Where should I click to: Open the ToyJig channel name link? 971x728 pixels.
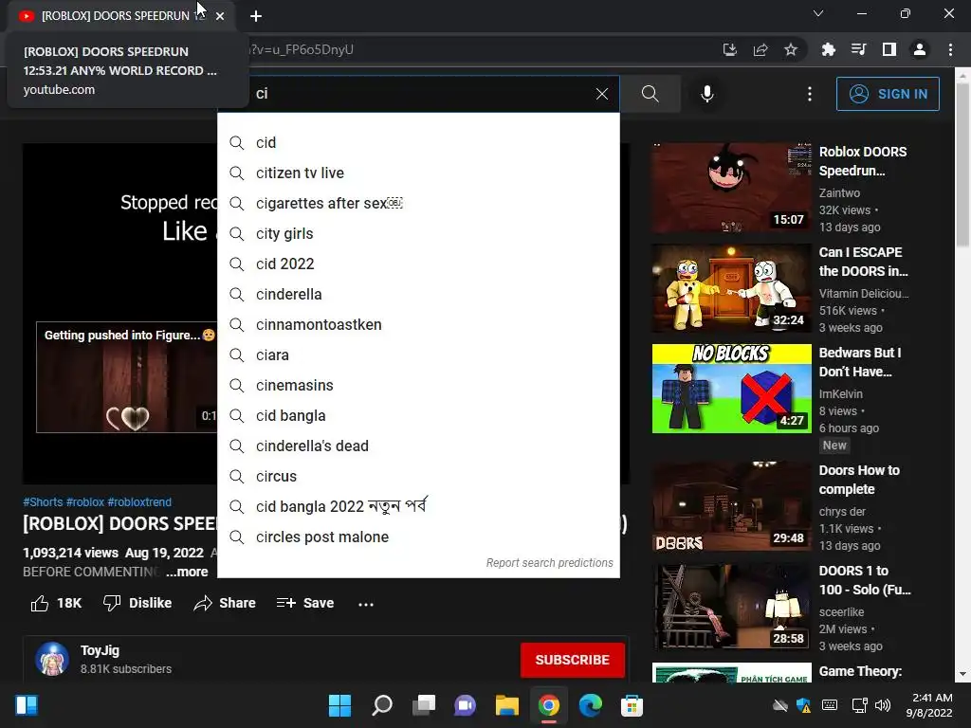point(100,650)
